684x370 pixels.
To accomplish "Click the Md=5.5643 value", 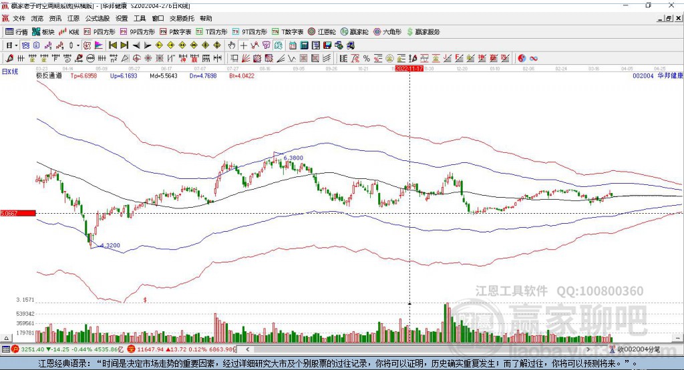I will [x=164, y=75].
